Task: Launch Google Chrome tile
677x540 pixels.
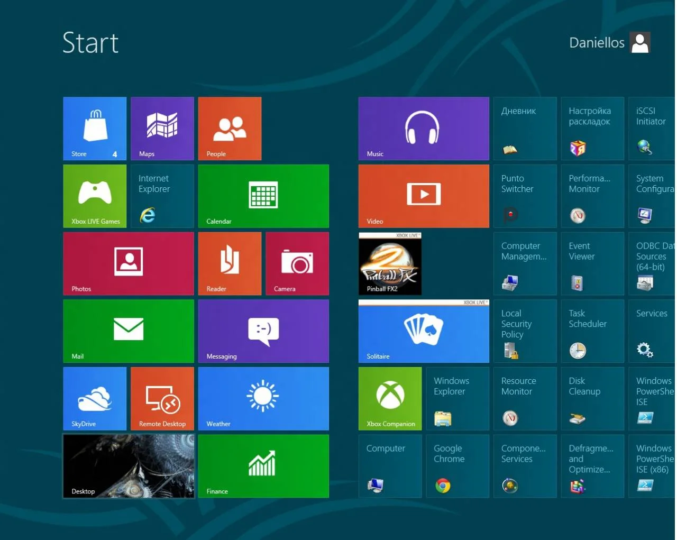Action: (458, 466)
